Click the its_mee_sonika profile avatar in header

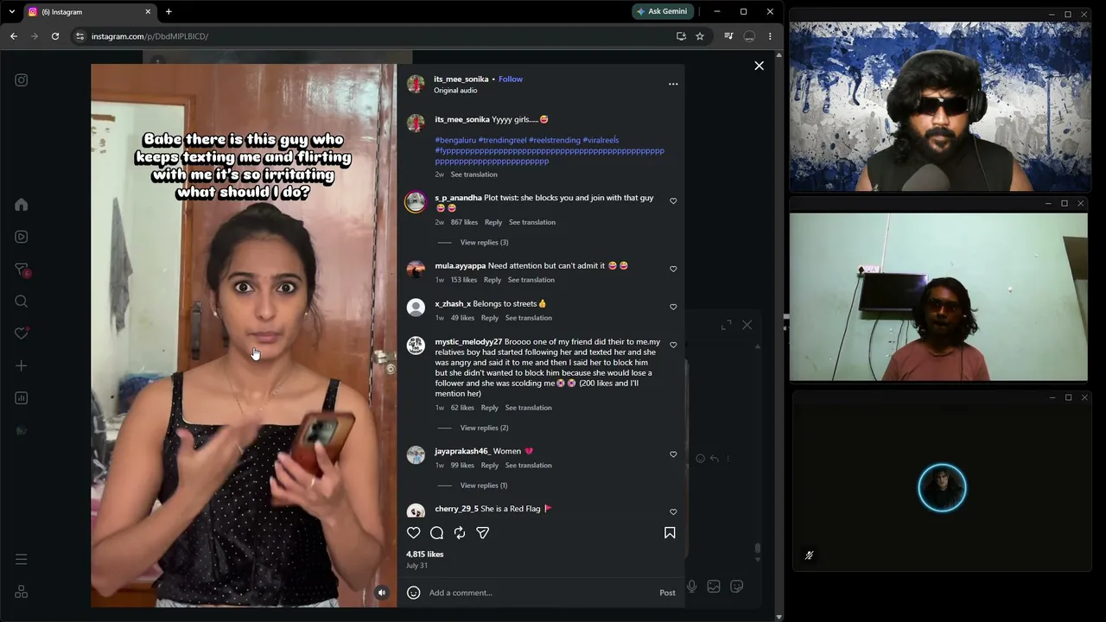(x=416, y=84)
